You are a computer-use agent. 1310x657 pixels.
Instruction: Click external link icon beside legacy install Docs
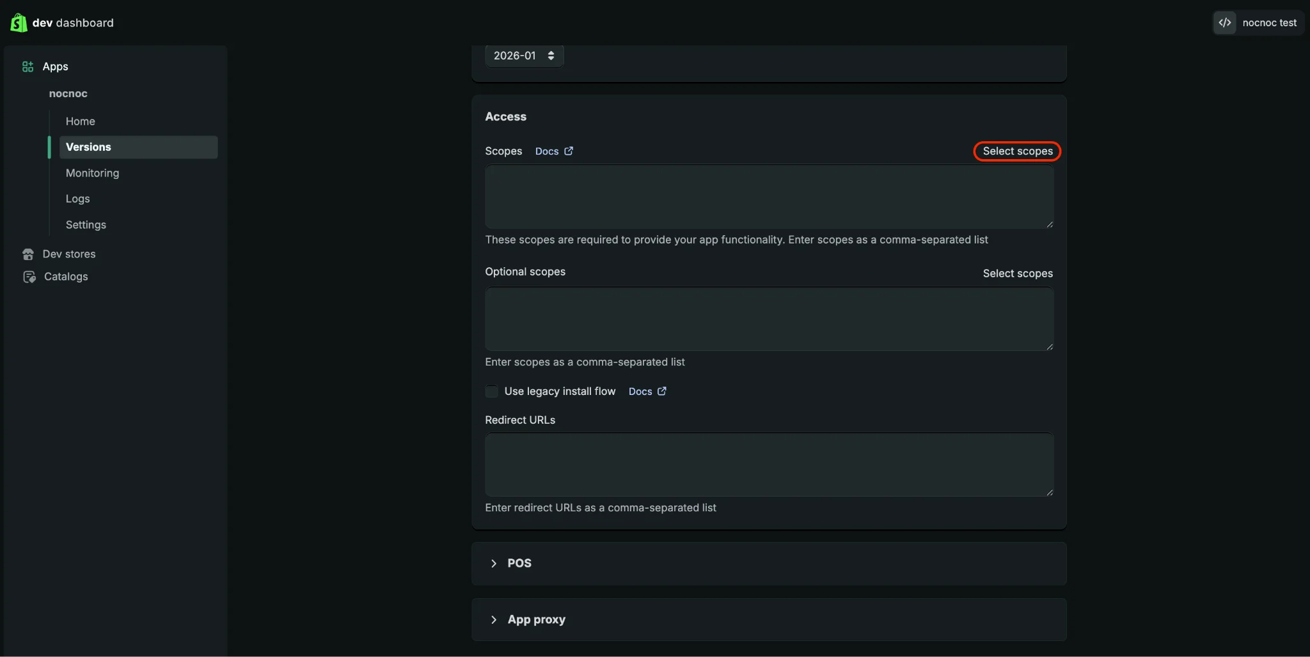pyautogui.click(x=662, y=391)
